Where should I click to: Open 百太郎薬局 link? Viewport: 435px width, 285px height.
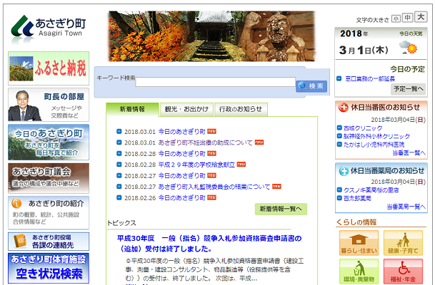pos(357,198)
